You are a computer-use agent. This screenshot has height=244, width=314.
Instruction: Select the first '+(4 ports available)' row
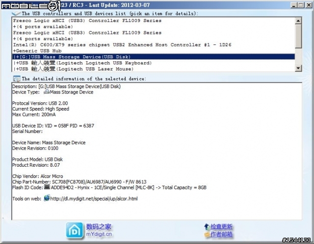[154, 26]
